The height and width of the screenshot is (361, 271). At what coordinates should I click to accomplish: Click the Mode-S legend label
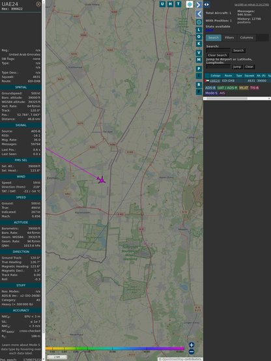(211, 93)
